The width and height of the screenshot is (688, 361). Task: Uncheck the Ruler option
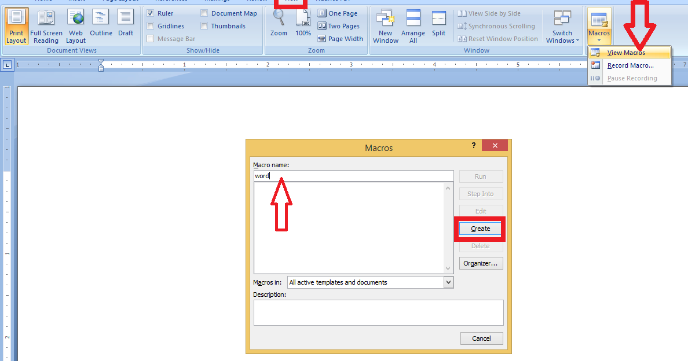(x=150, y=13)
